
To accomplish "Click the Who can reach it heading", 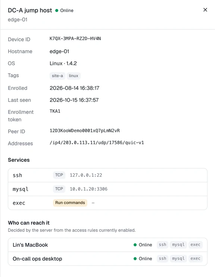I will pos(29,223).
